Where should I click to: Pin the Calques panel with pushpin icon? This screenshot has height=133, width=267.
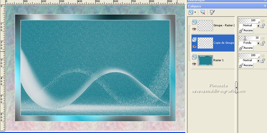(265, 6)
